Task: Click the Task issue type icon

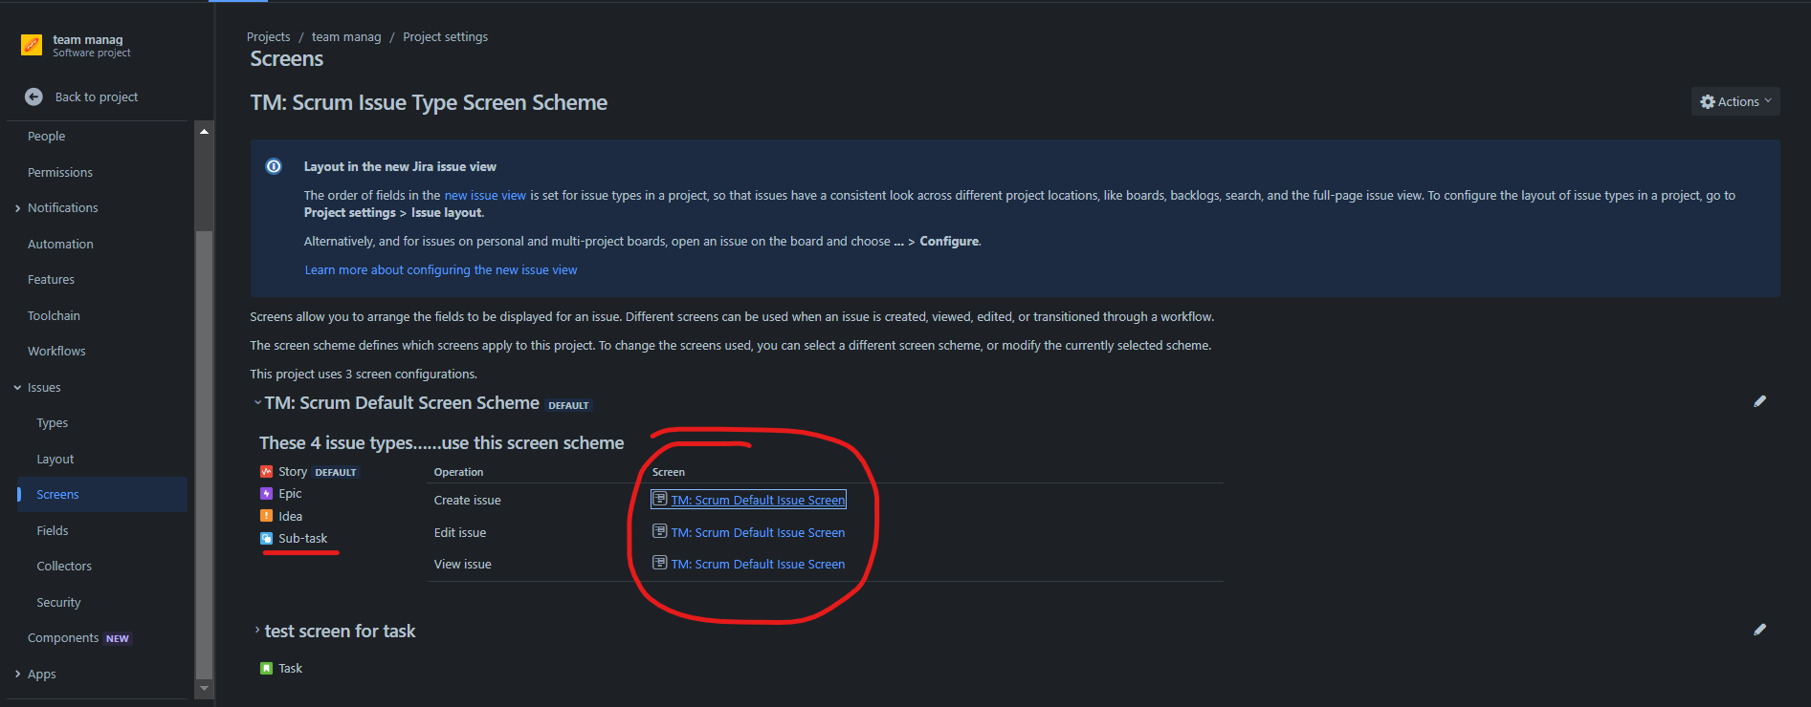Action: coord(266,667)
